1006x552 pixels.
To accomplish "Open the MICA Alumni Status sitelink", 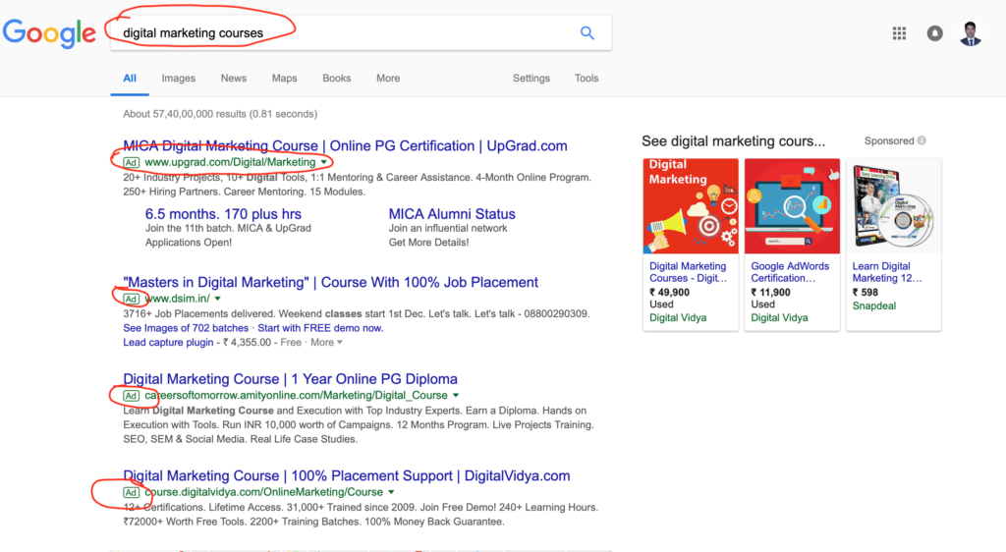I will click(452, 214).
